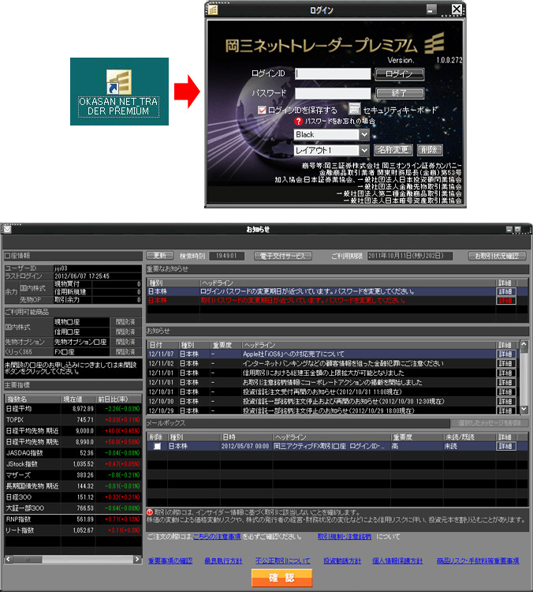Open 詳細 for the 岡三アクティブFX mail
Image resolution: width=533 pixels, height=592 pixels.
coord(506,446)
